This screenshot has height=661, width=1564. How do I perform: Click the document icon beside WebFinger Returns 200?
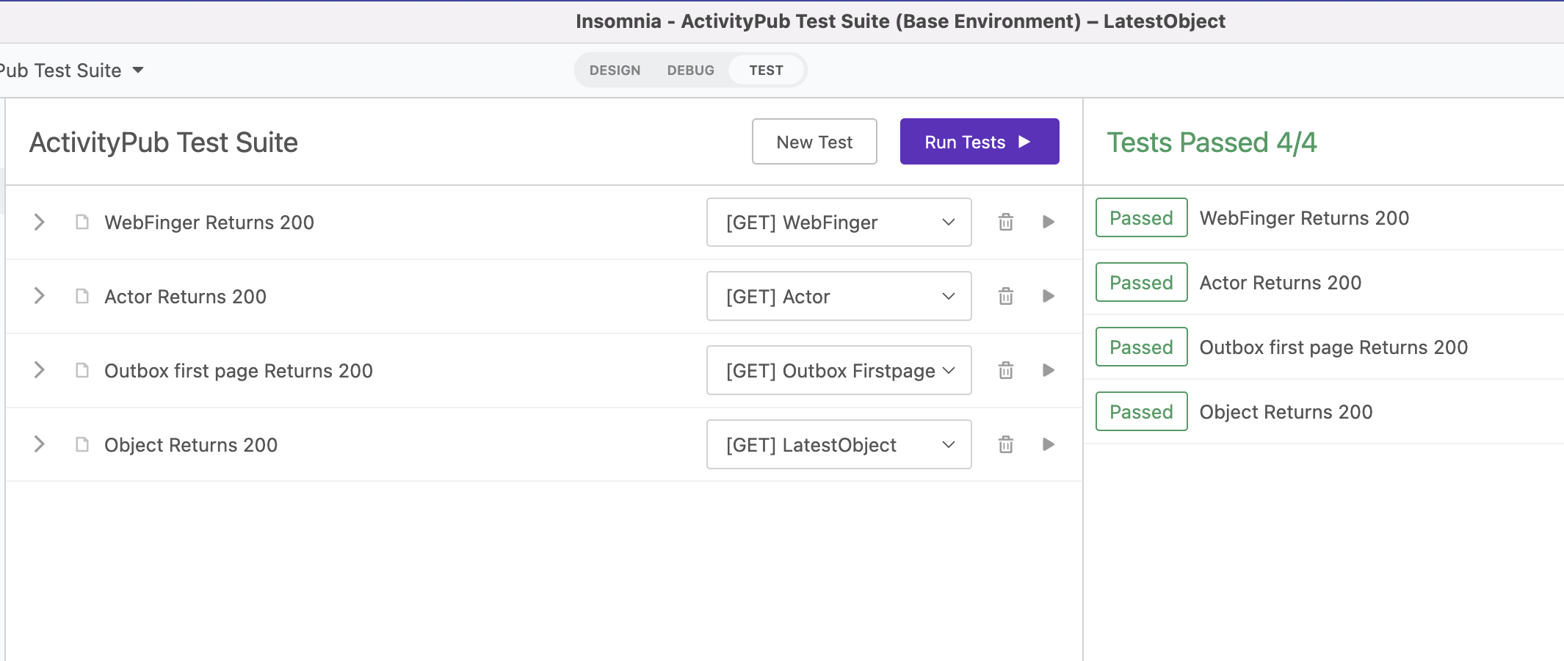[82, 222]
